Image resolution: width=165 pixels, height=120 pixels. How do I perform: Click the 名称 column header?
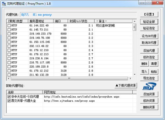[24, 92]
